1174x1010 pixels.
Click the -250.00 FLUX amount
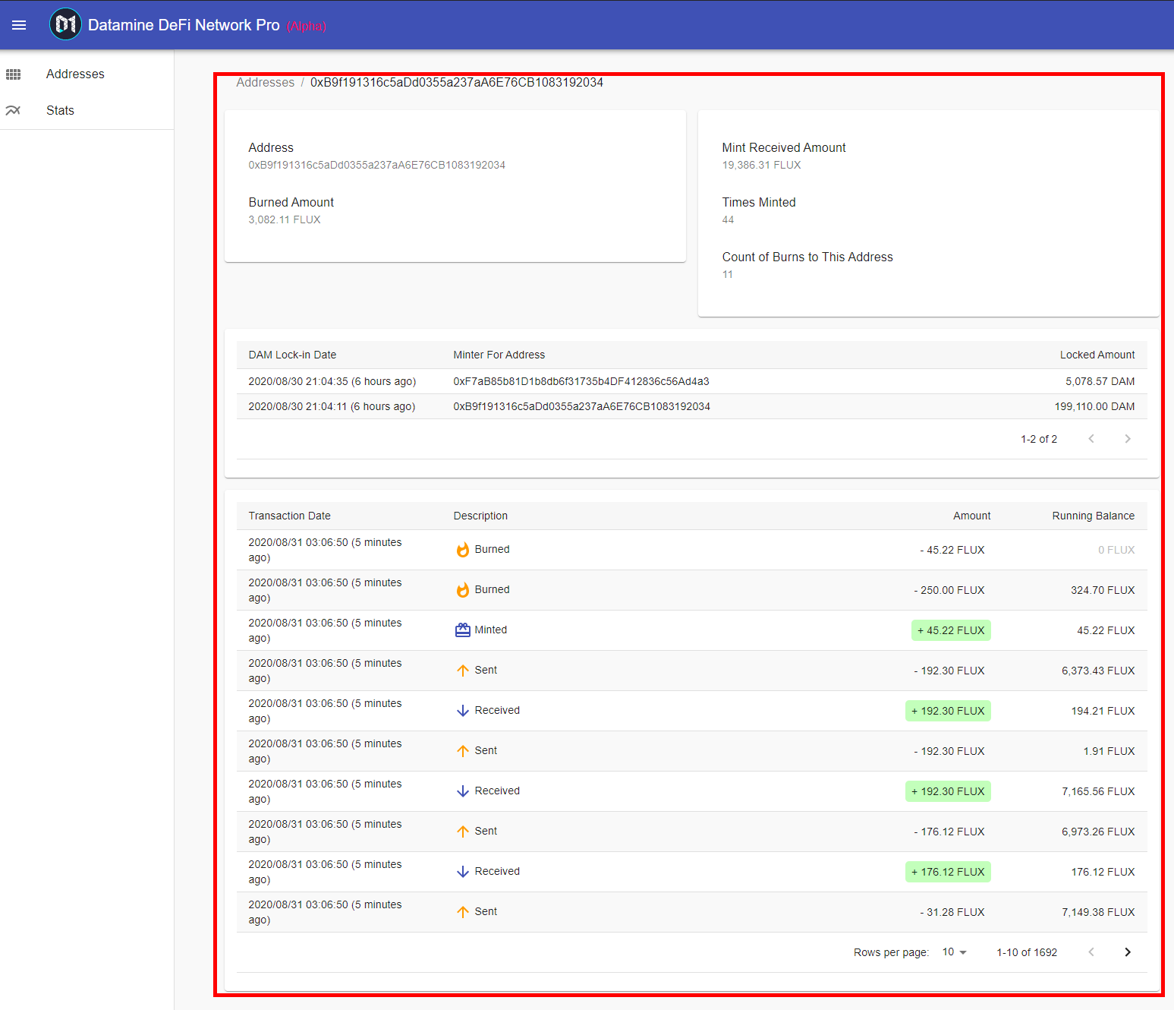949,590
